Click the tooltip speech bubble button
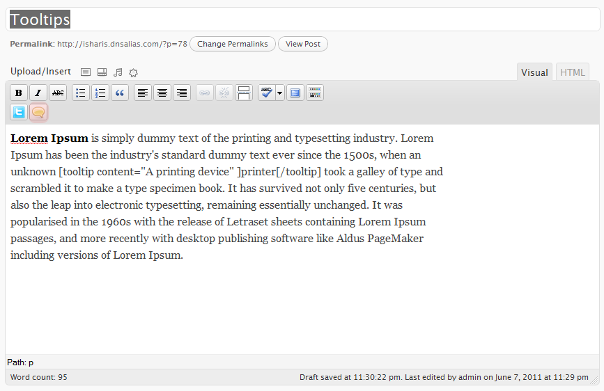 coord(38,113)
